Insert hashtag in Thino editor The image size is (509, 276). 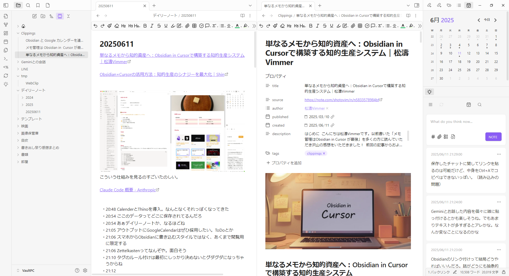pos(433,137)
